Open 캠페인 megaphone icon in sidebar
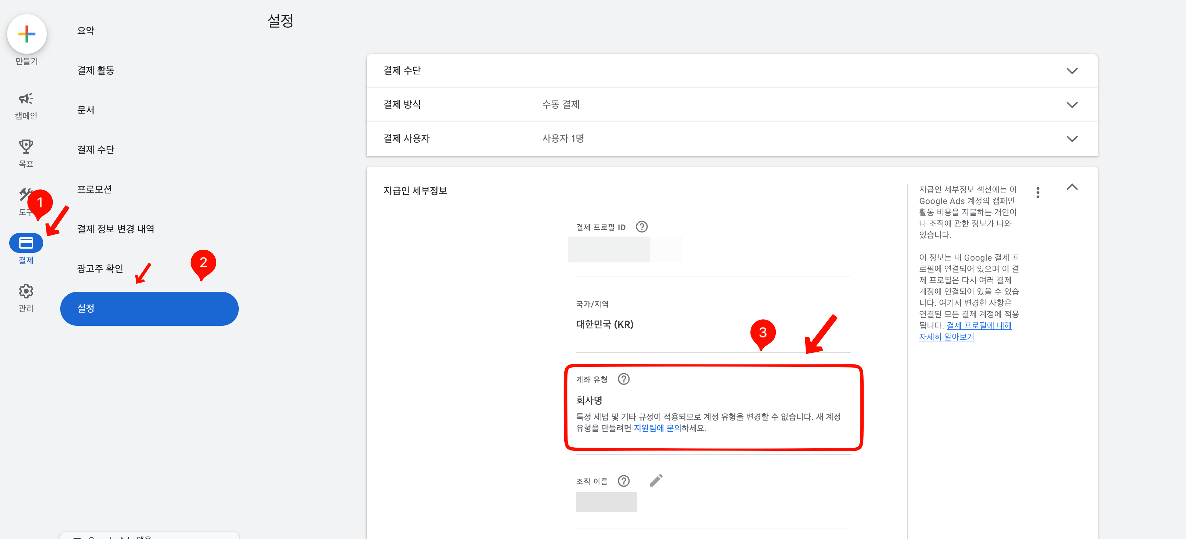 [26, 98]
